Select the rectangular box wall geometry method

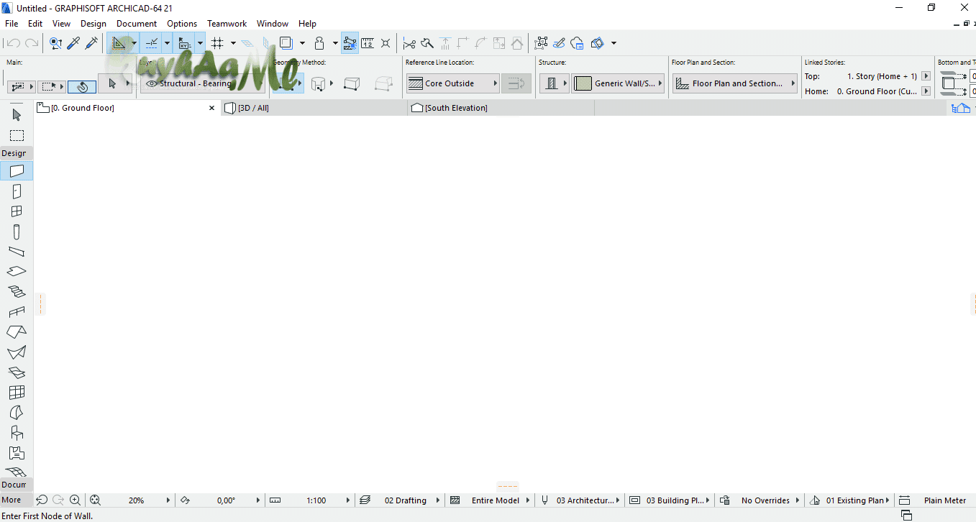[351, 84]
